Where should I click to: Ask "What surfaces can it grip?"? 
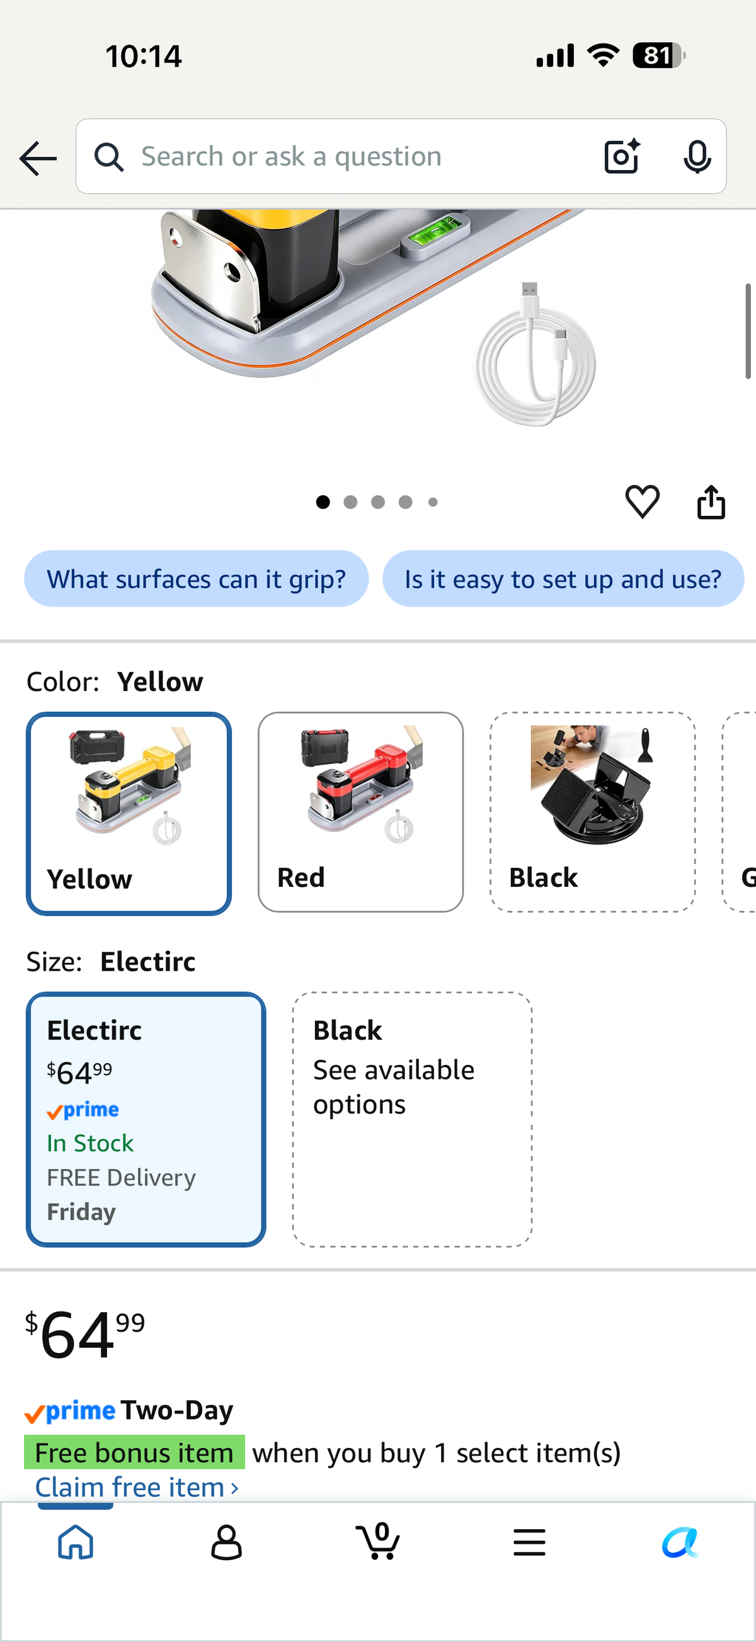[x=197, y=579]
